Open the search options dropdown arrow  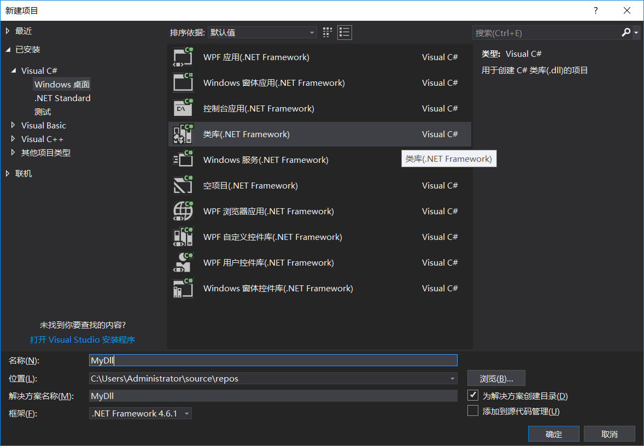tap(636, 32)
